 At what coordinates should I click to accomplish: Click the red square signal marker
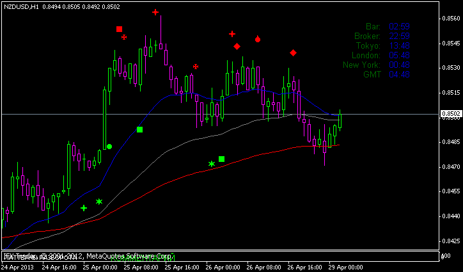coord(119,29)
